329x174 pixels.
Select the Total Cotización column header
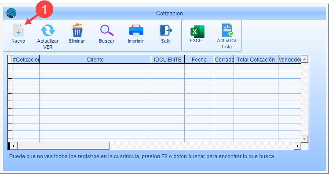(256, 59)
